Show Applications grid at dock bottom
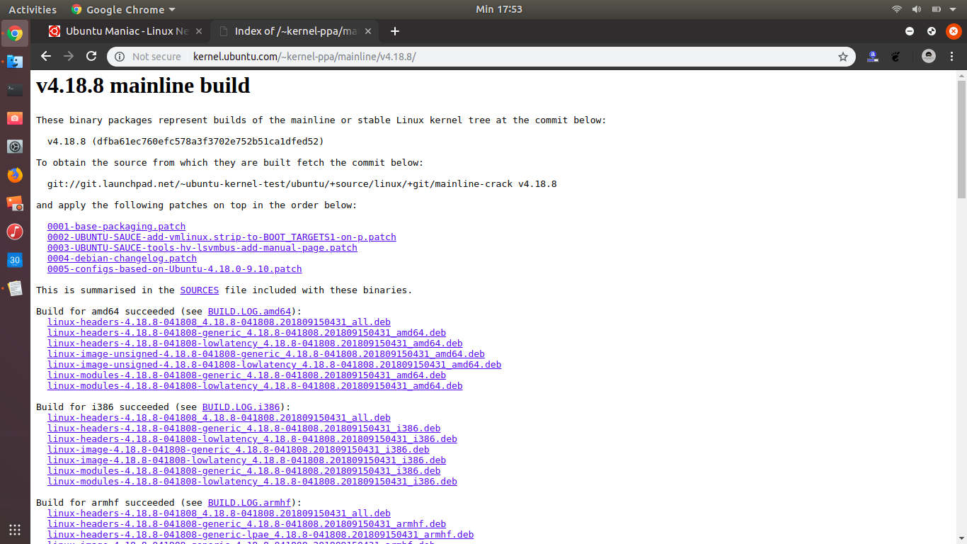The width and height of the screenshot is (967, 544). (x=15, y=529)
